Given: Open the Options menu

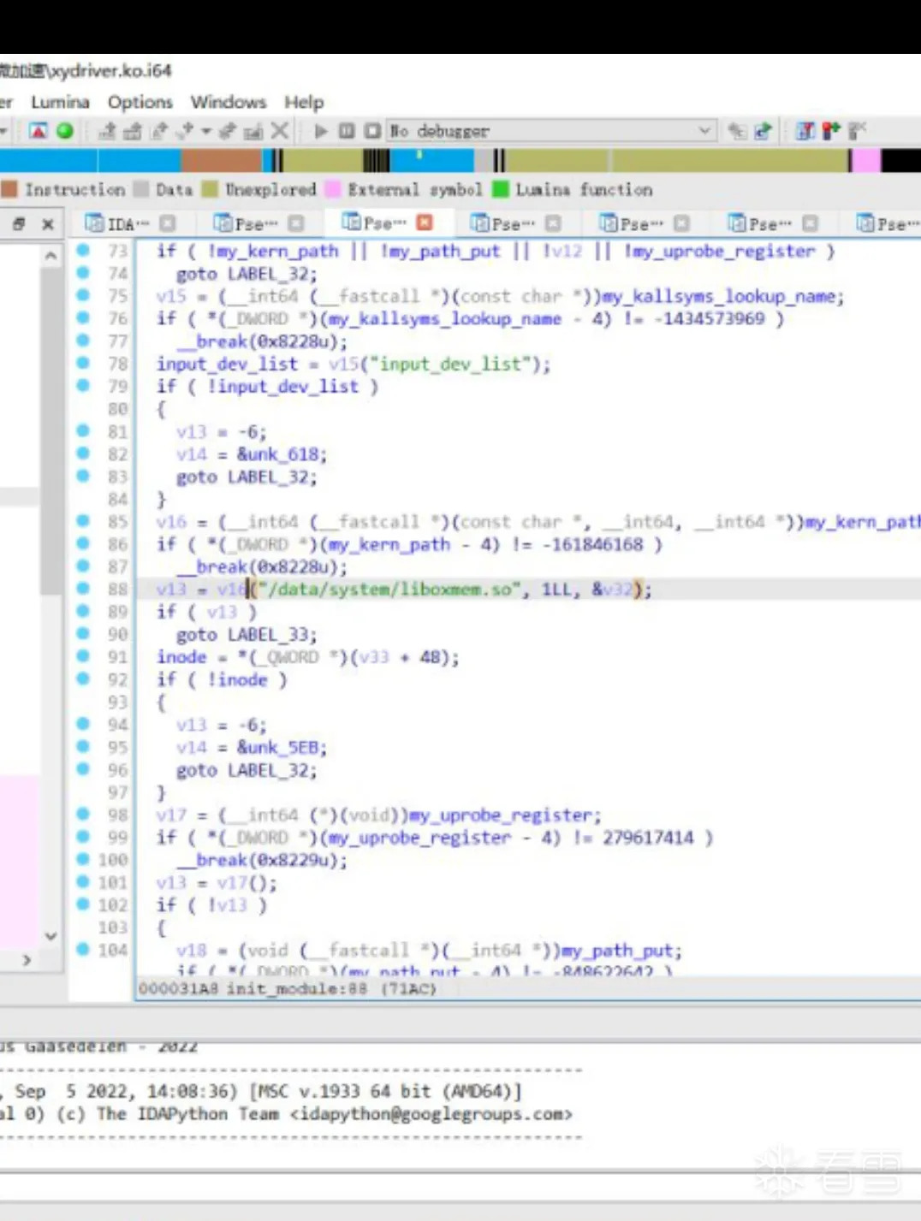Looking at the screenshot, I should 140,102.
